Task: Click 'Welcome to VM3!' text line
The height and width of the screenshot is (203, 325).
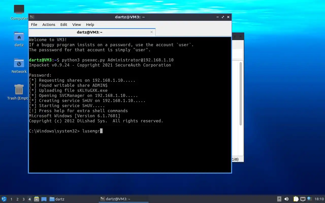Action: (x=48, y=40)
